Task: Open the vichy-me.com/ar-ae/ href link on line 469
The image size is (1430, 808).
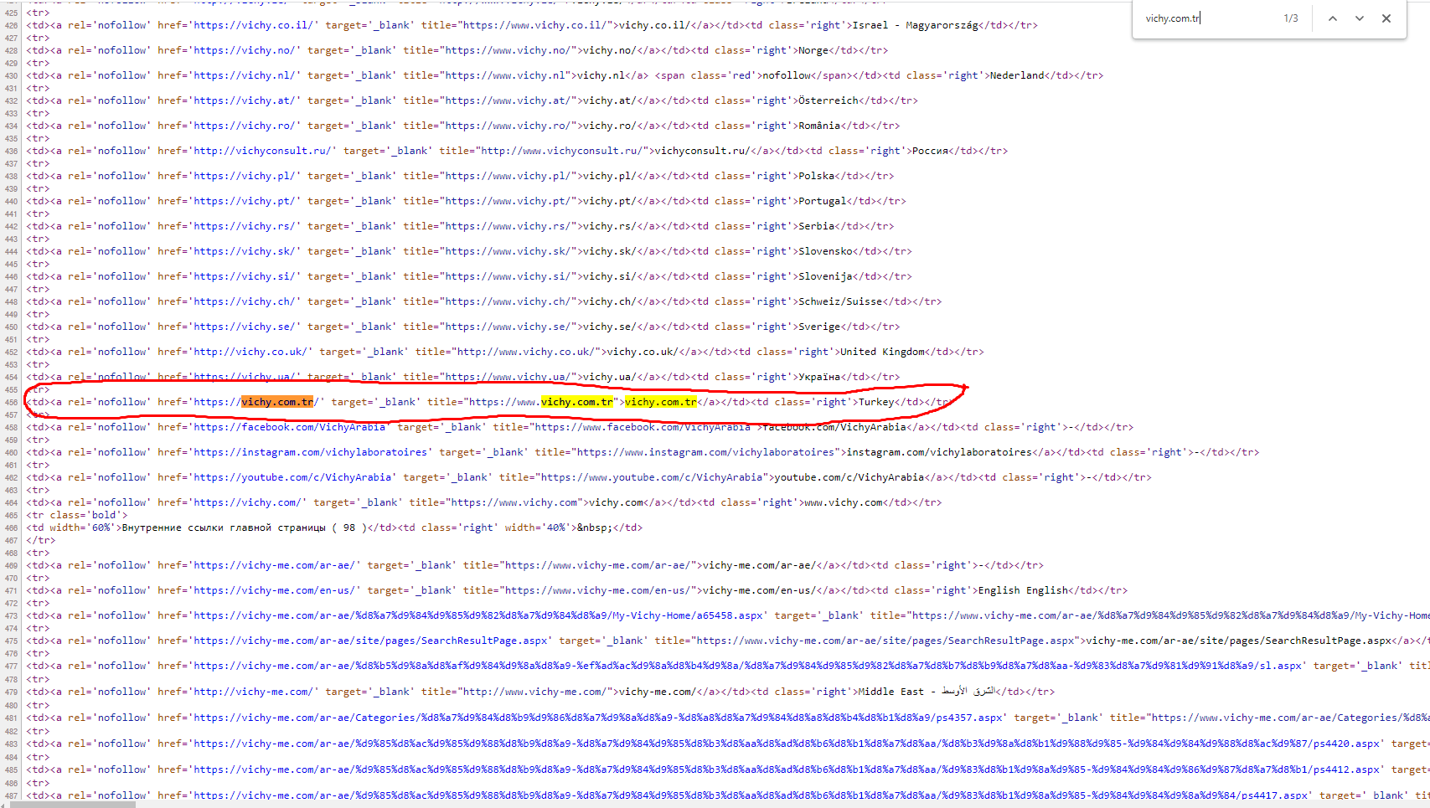Action: [275, 565]
